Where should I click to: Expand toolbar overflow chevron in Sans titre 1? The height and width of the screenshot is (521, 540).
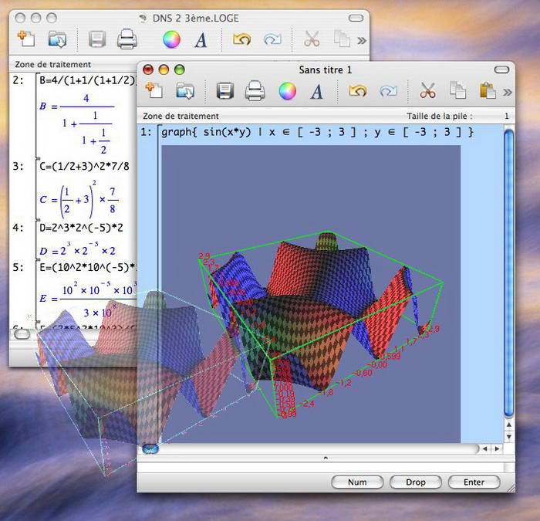tap(507, 93)
